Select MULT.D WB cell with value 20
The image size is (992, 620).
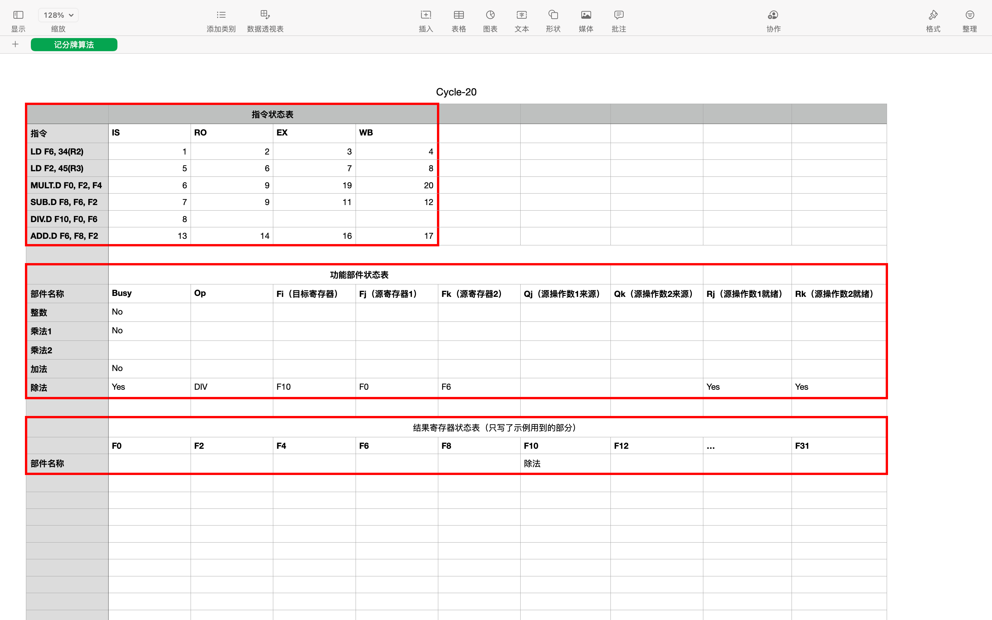pyautogui.click(x=397, y=185)
